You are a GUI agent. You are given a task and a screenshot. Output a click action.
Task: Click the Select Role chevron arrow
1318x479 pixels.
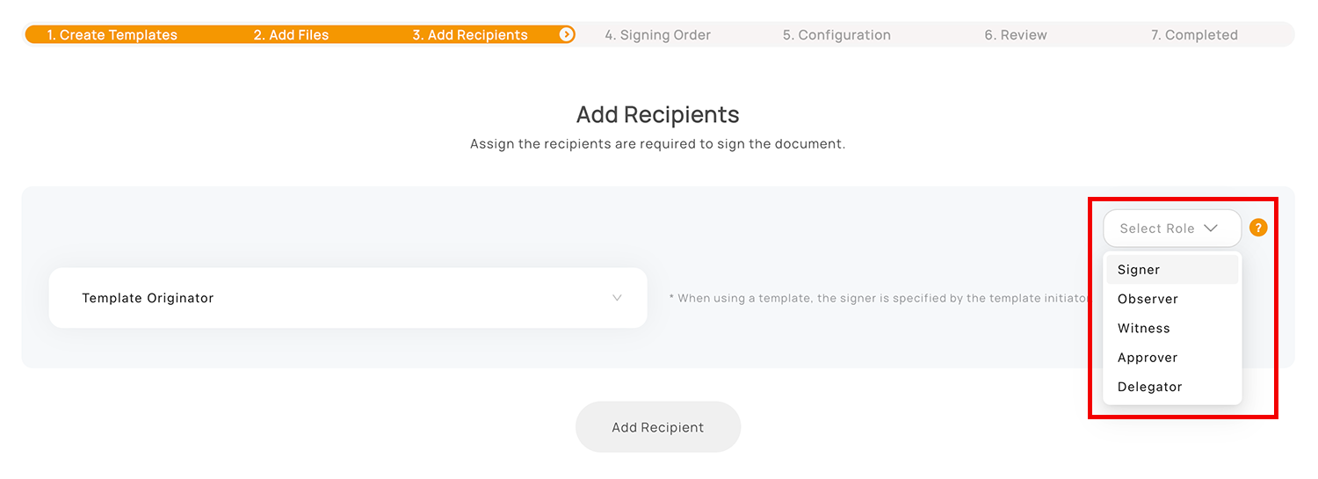[x=1211, y=229]
